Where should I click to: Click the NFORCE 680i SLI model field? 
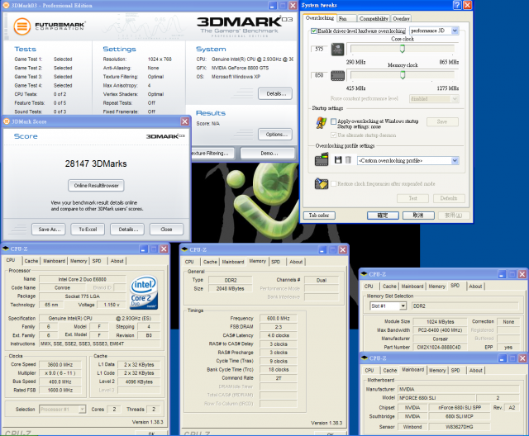coord(436,398)
